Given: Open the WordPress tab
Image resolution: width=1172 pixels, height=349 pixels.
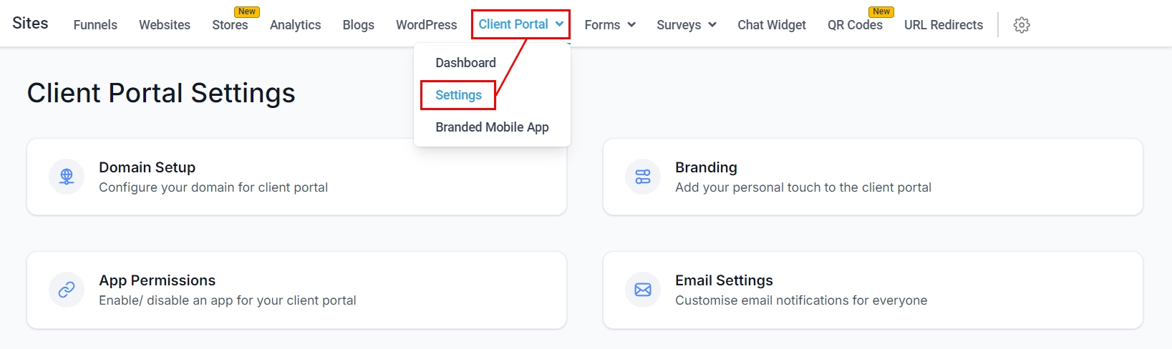Looking at the screenshot, I should pos(426,25).
